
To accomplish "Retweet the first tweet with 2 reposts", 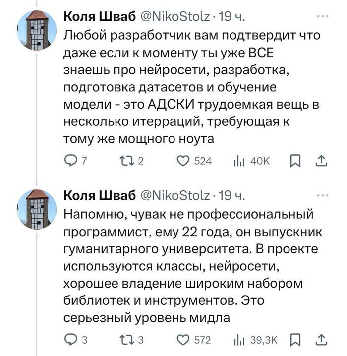I will tap(126, 161).
